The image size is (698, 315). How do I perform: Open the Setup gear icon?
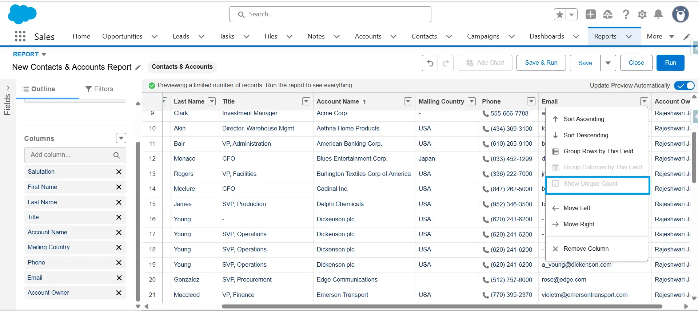click(x=642, y=14)
